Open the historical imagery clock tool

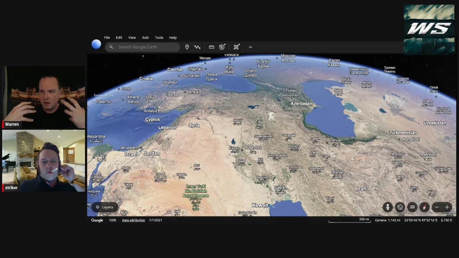pos(222,47)
